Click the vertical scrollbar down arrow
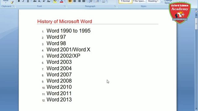This screenshot has height=111, width=198. 196,109
